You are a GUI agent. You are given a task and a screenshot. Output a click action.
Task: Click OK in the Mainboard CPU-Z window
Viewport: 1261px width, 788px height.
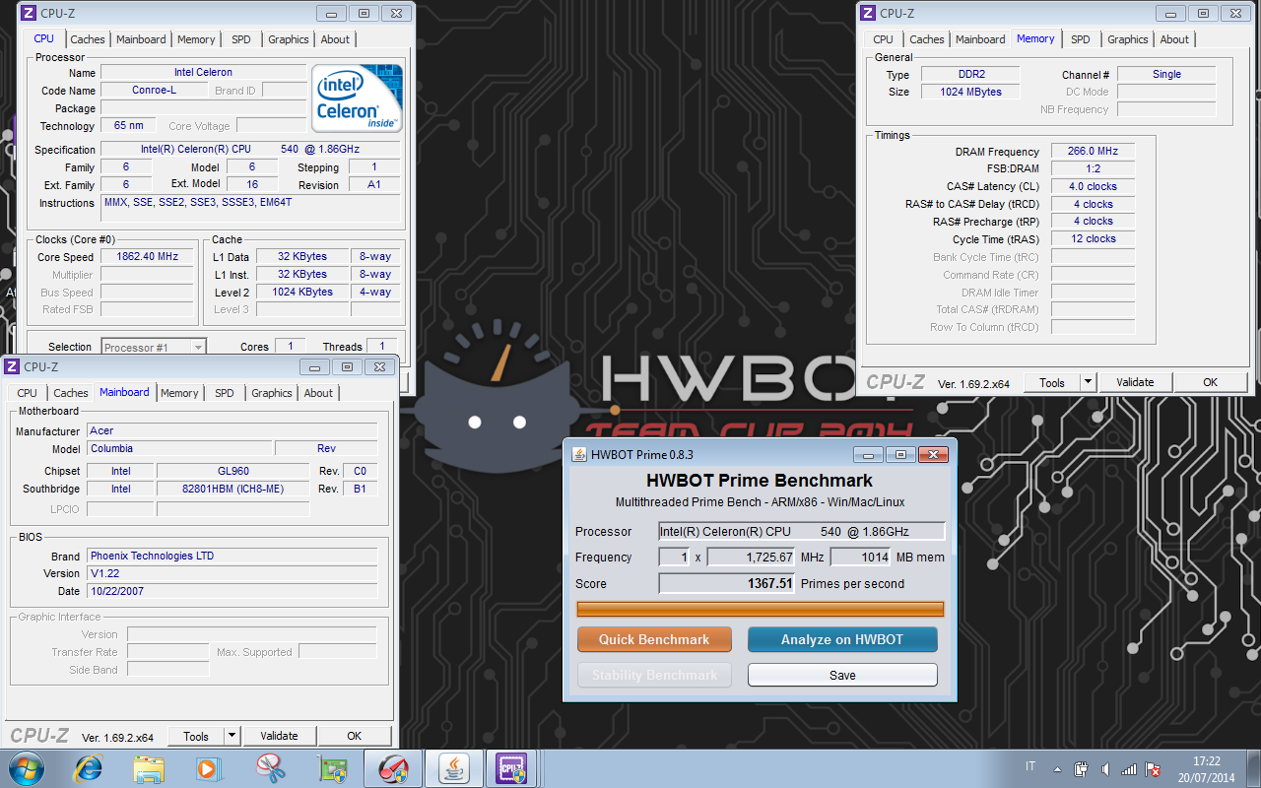[354, 736]
